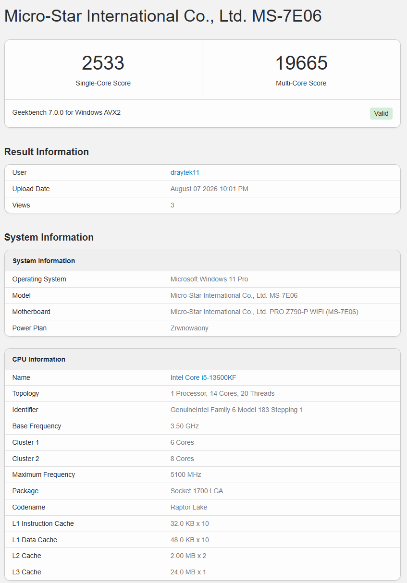
Task: Click the Operating System row label
Action: pyautogui.click(x=39, y=279)
